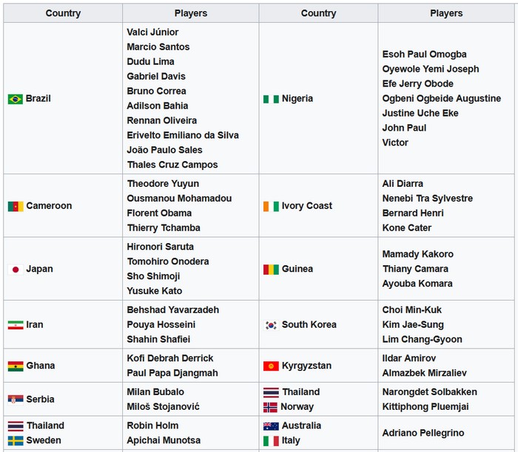Click the Norway flag icon

270,407
